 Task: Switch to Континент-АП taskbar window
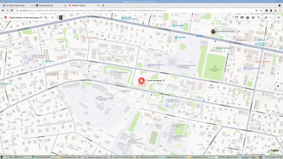coord(43,157)
